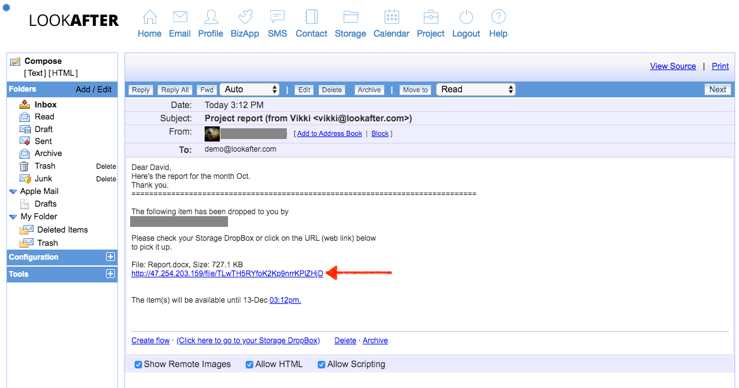739x388 pixels.
Task: Open the Contact book icon
Action: (x=311, y=17)
